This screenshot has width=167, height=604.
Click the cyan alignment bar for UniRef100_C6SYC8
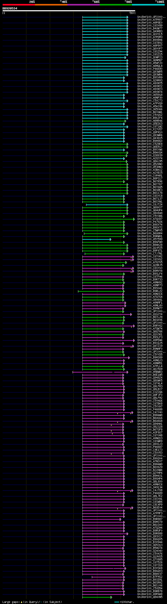tap(104, 196)
